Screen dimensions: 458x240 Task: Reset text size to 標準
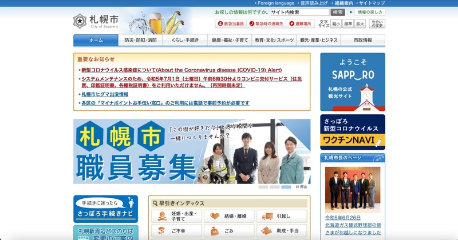point(348,23)
